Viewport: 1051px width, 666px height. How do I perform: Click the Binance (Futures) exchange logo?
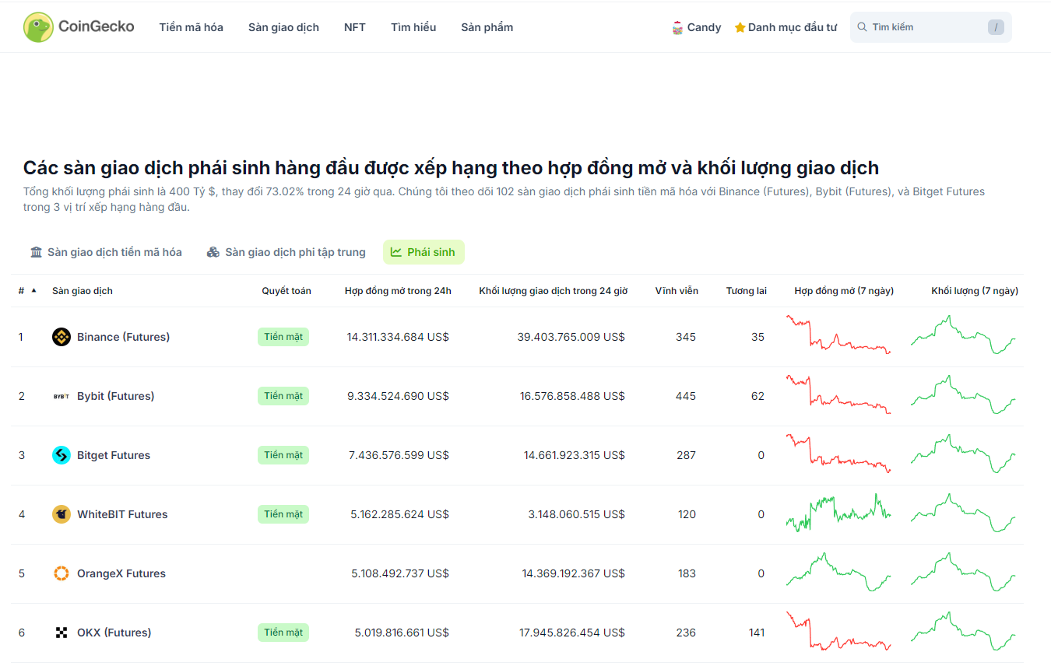click(x=61, y=336)
